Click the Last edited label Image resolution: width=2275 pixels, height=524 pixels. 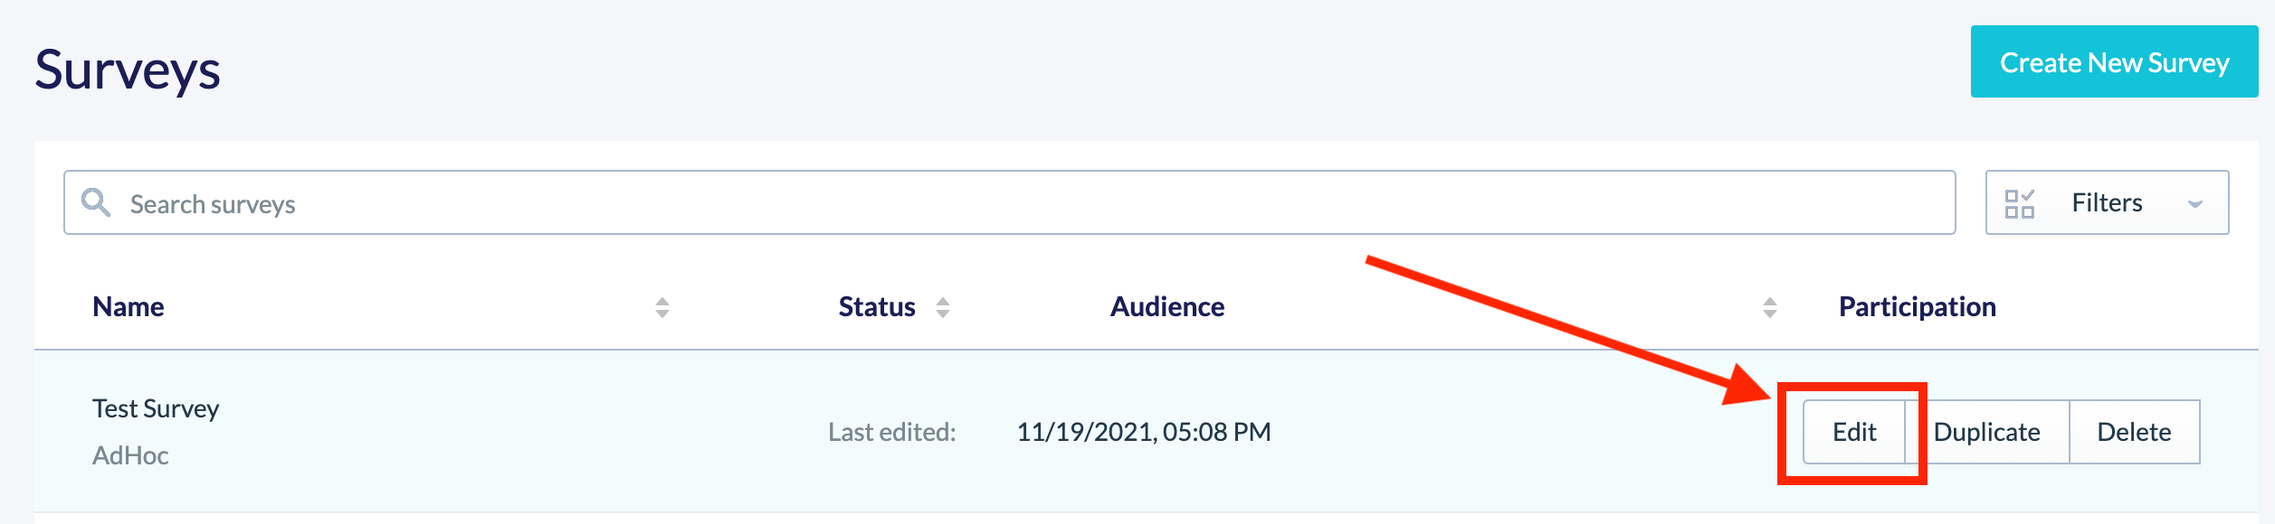(891, 432)
